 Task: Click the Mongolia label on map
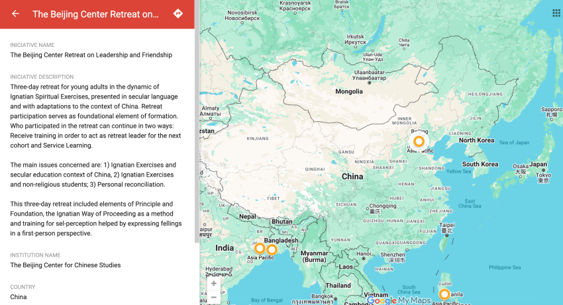pyautogui.click(x=349, y=91)
